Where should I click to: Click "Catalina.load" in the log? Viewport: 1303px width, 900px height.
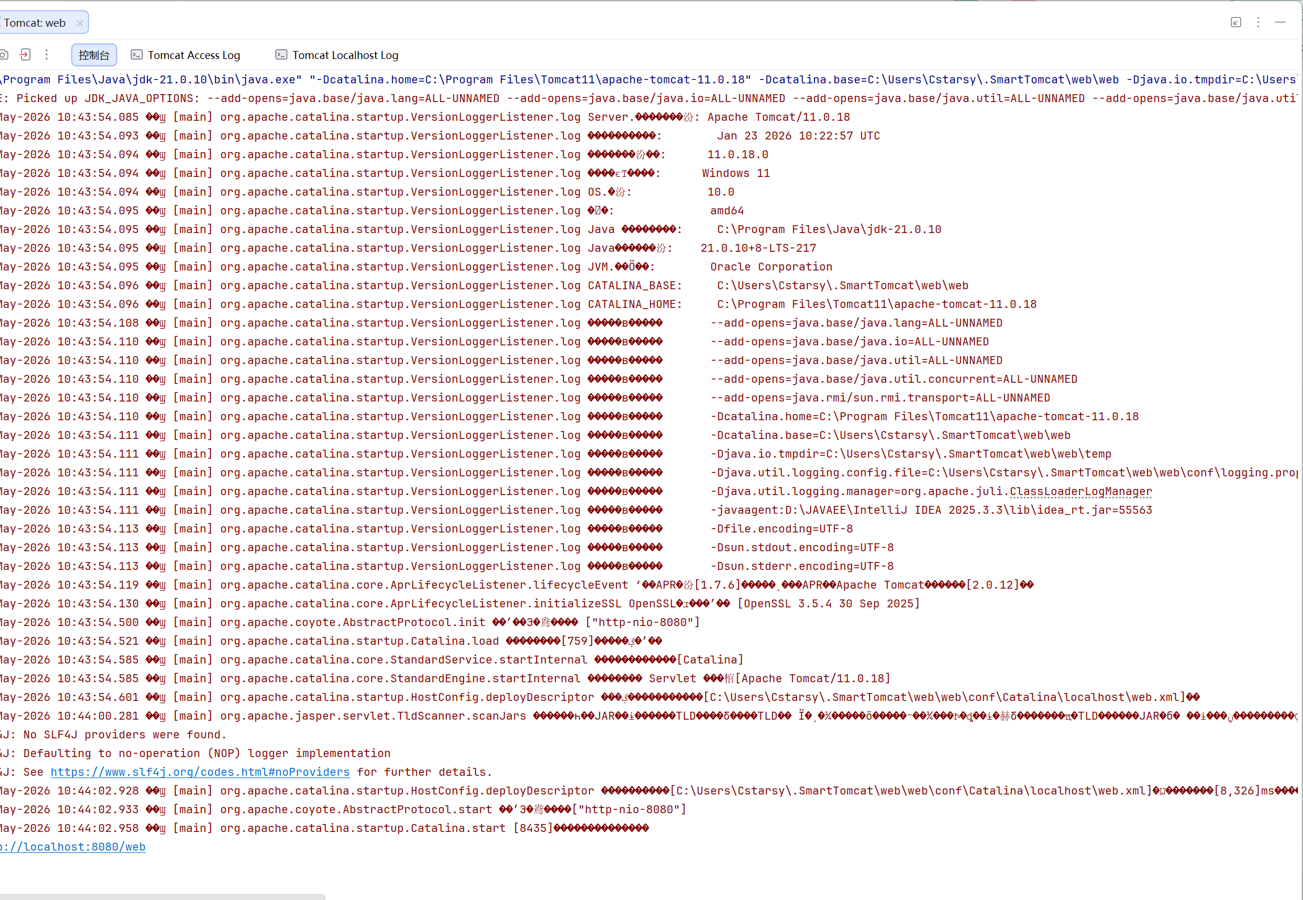[x=455, y=641]
